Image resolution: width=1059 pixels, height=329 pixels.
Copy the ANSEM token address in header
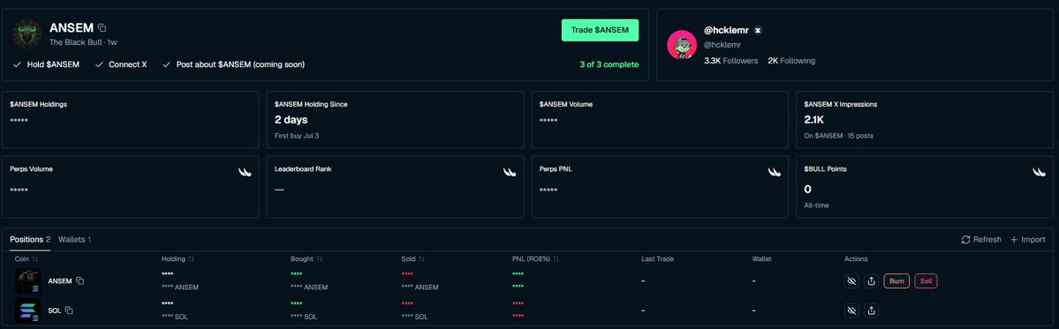pyautogui.click(x=102, y=28)
